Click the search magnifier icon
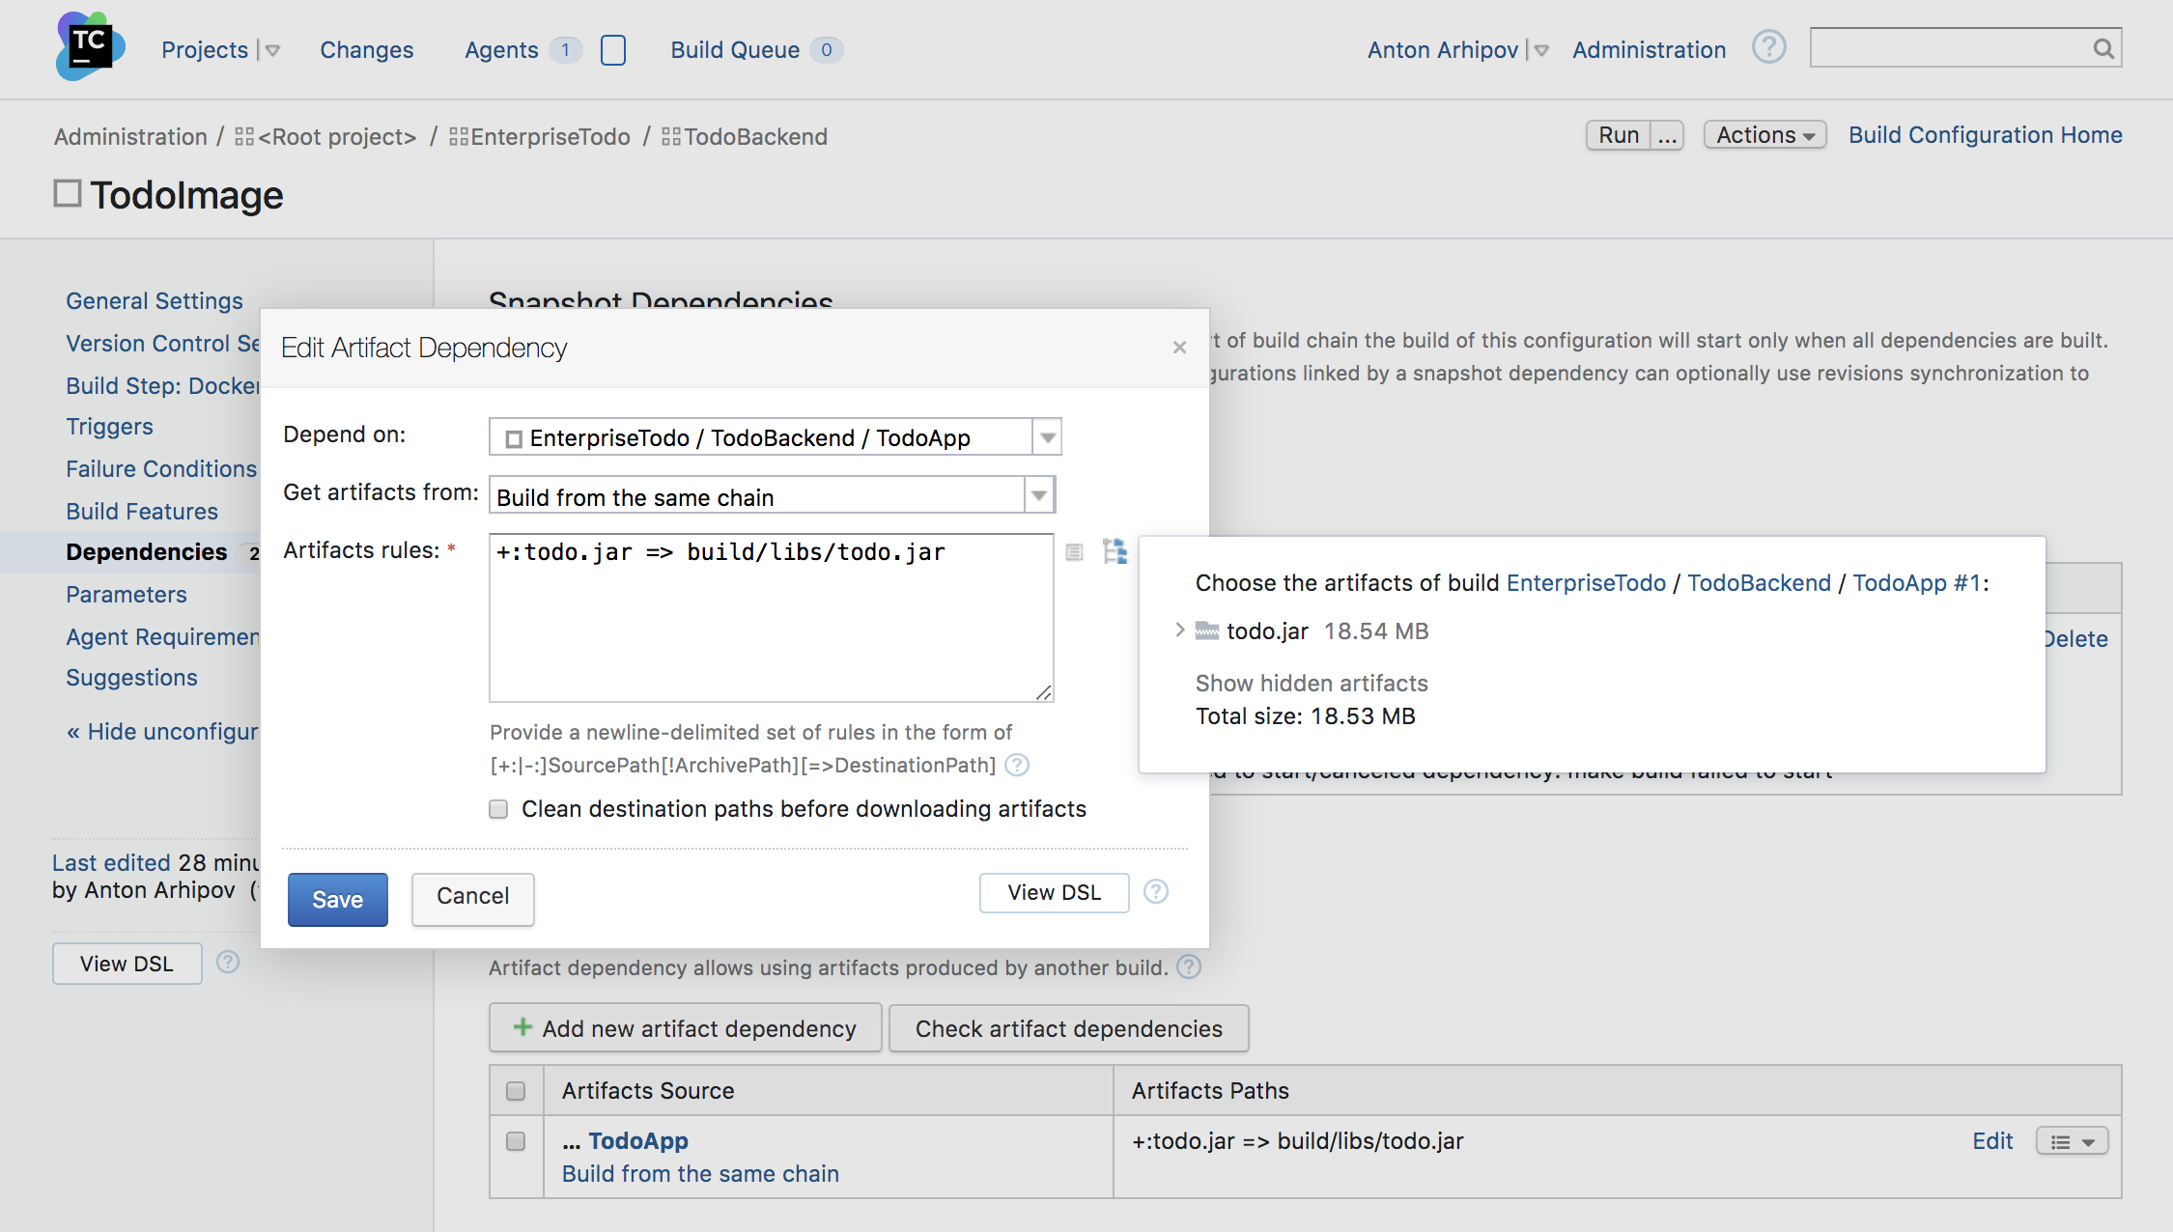 click(2103, 48)
